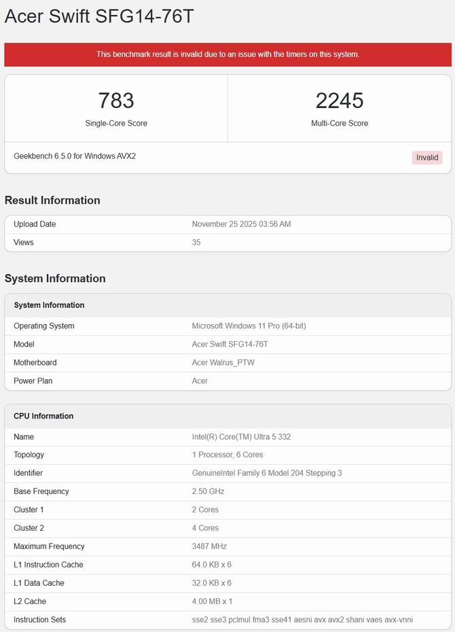The width and height of the screenshot is (455, 632).
Task: Select the value '3487 MHz'
Action: (x=209, y=546)
